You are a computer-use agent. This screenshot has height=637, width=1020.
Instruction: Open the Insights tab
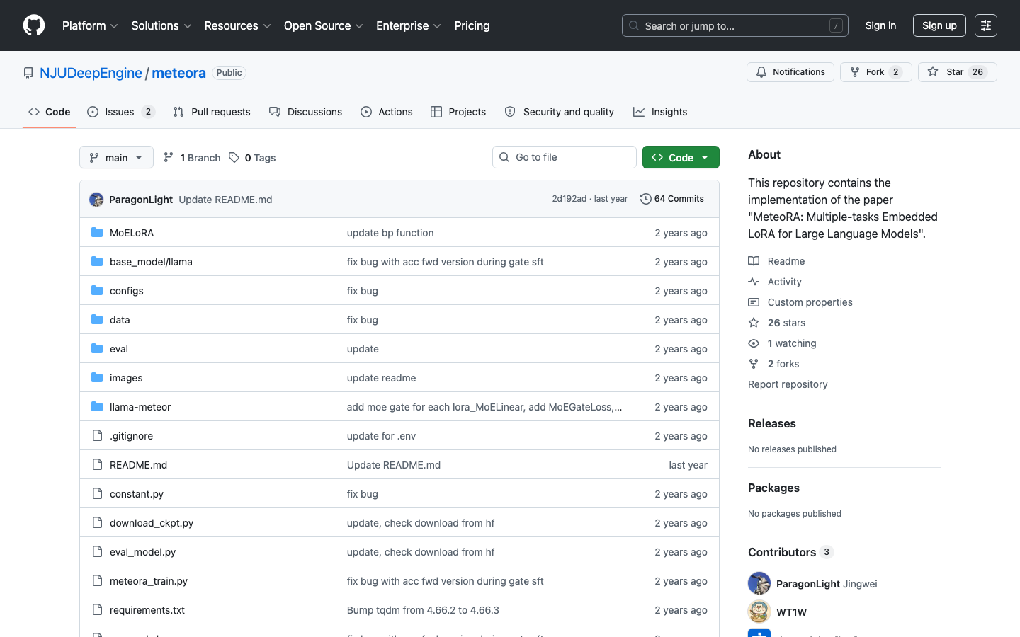tap(660, 112)
